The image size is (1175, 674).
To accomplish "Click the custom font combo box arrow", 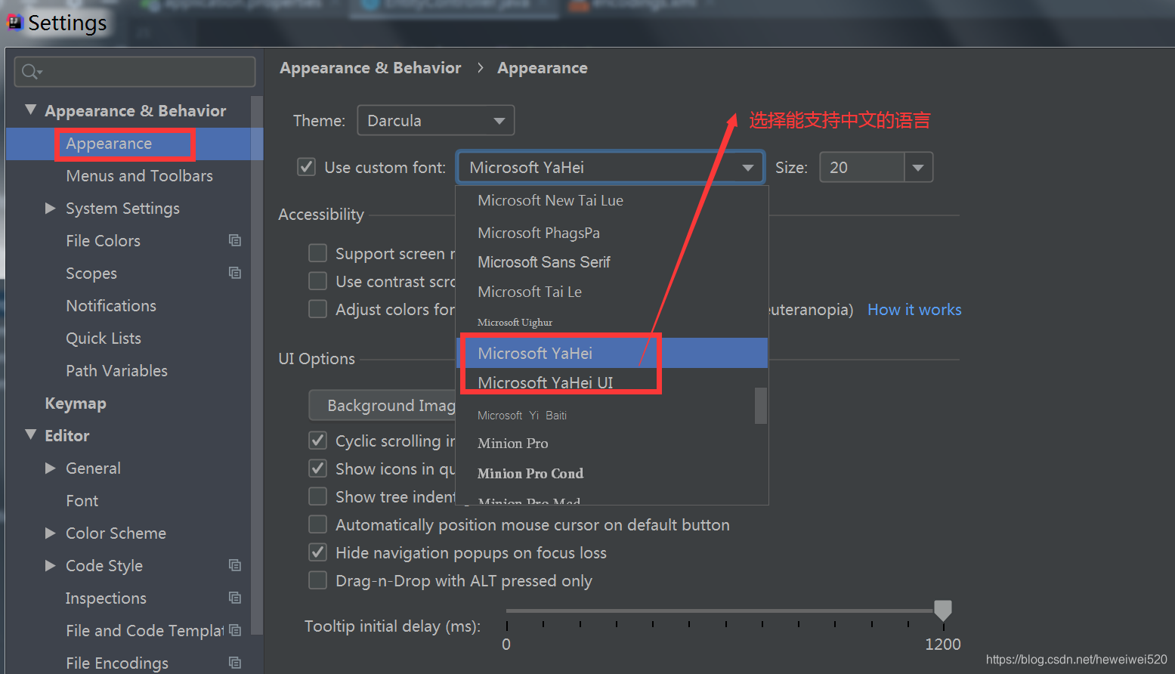I will [x=747, y=168].
